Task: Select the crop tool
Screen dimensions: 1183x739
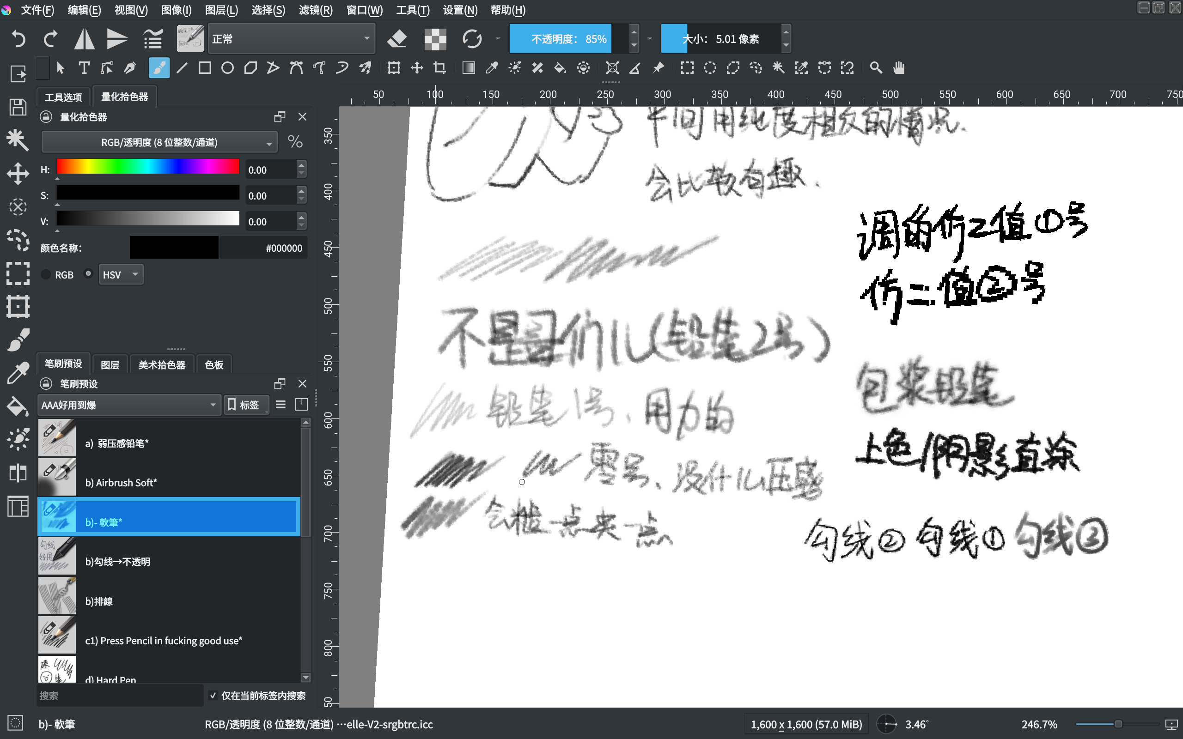Action: tap(439, 68)
